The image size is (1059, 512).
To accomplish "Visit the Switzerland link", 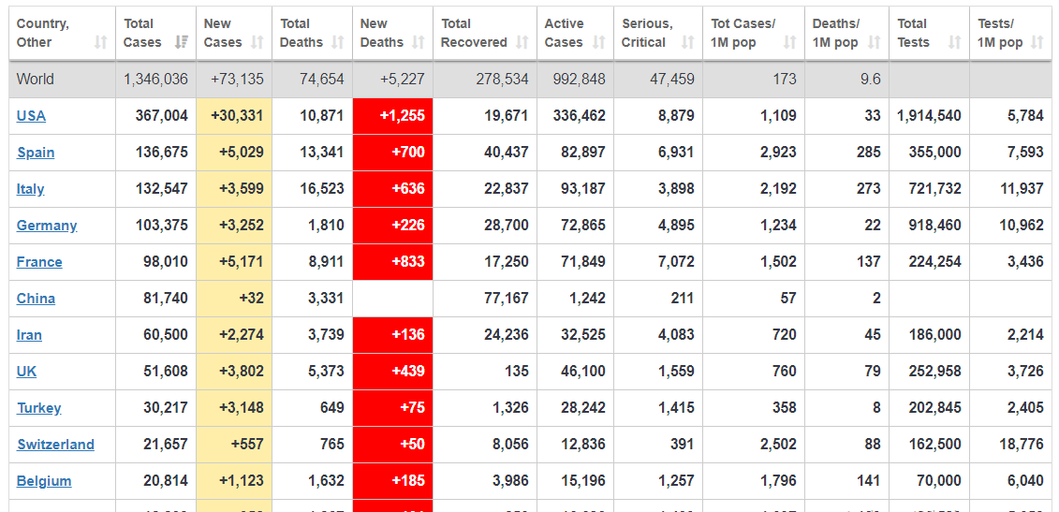I will (x=55, y=444).
